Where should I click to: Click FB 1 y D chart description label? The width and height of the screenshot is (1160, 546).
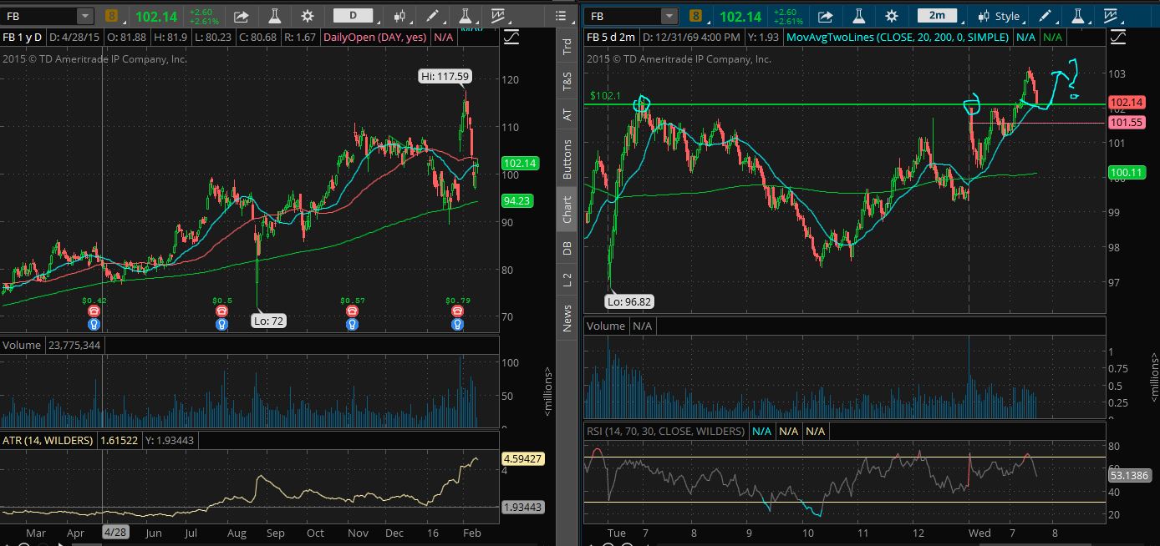pyautogui.click(x=22, y=38)
